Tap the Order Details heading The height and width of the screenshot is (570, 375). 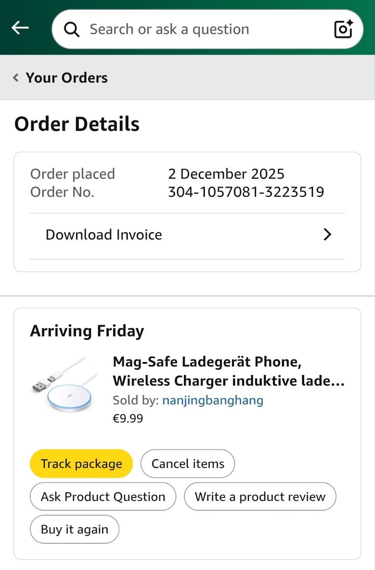77,124
